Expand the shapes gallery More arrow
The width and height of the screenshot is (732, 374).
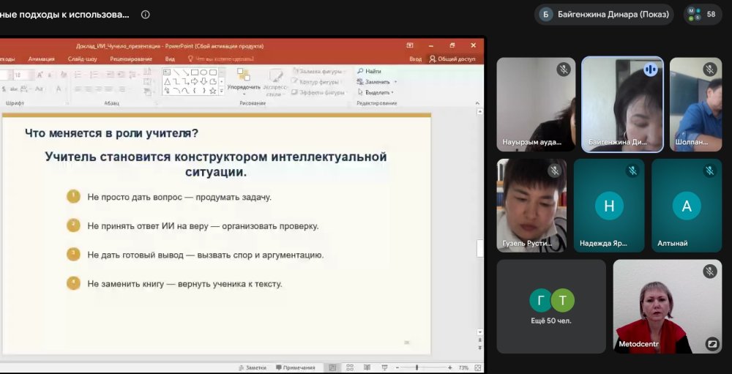click(x=222, y=91)
